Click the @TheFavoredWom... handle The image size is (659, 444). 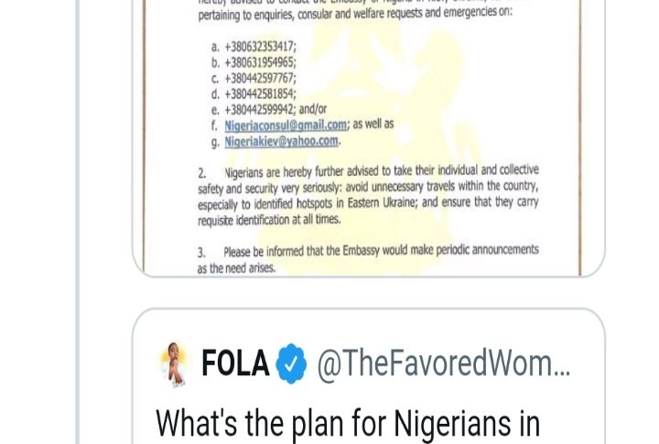(x=443, y=364)
